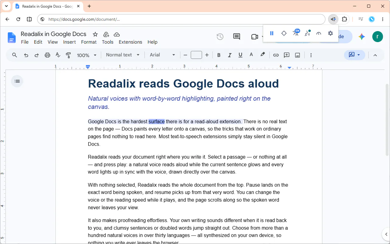Viewport: 390px width, 244px height.
Task: Open Chrome media controls icon
Action: click(x=361, y=19)
